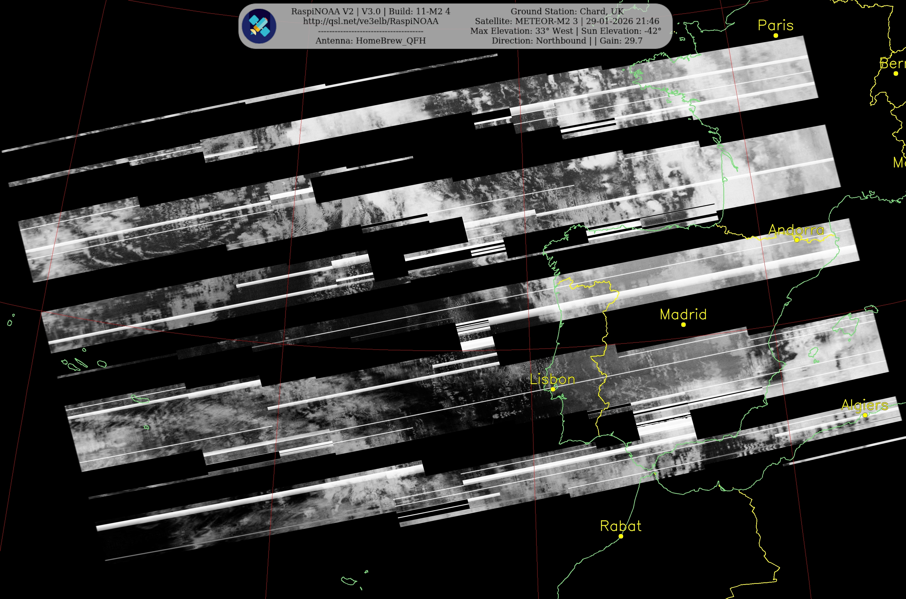Click the Algiers city label

[865, 405]
